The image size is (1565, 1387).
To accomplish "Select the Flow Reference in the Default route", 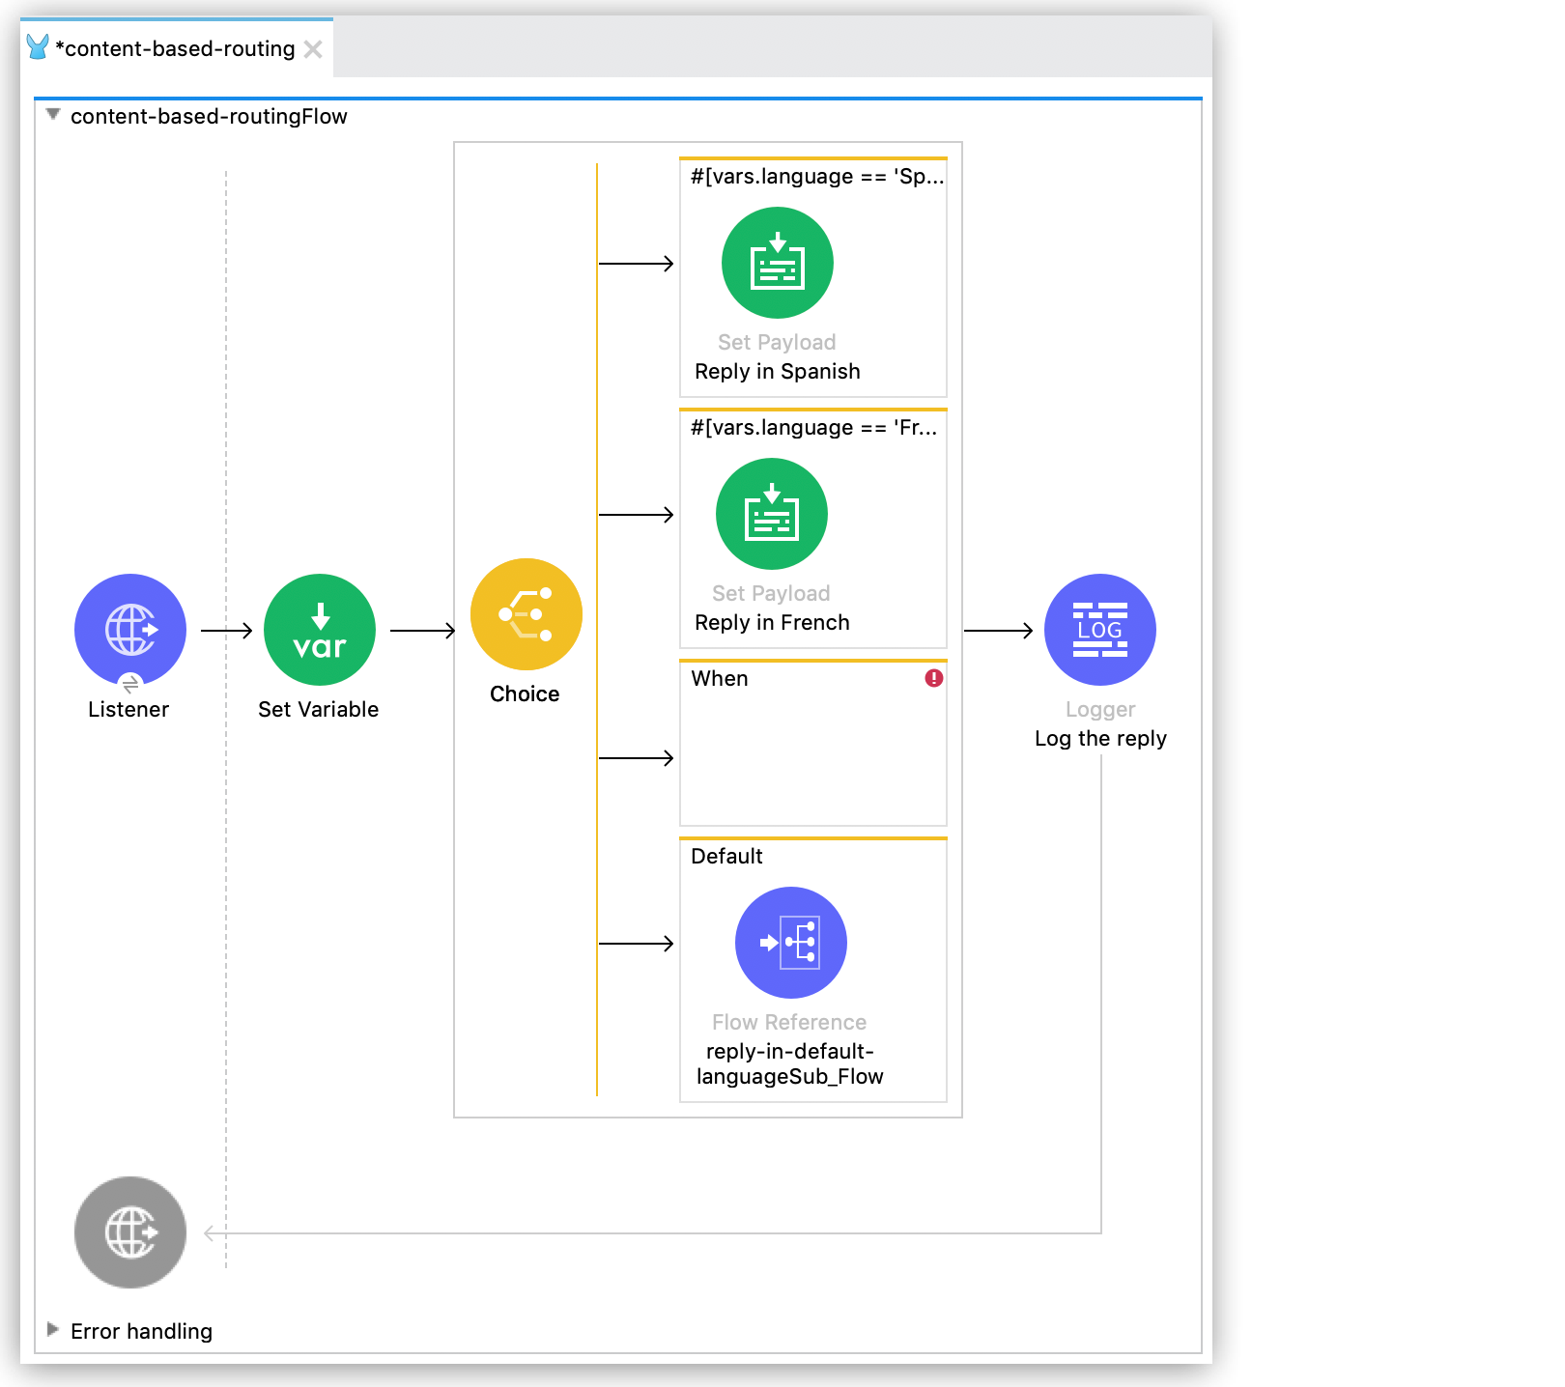I will pos(790,942).
